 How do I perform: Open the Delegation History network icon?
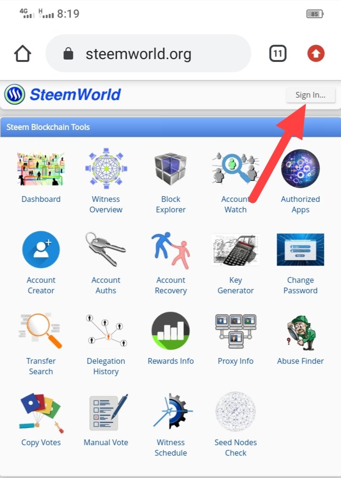coord(106,331)
